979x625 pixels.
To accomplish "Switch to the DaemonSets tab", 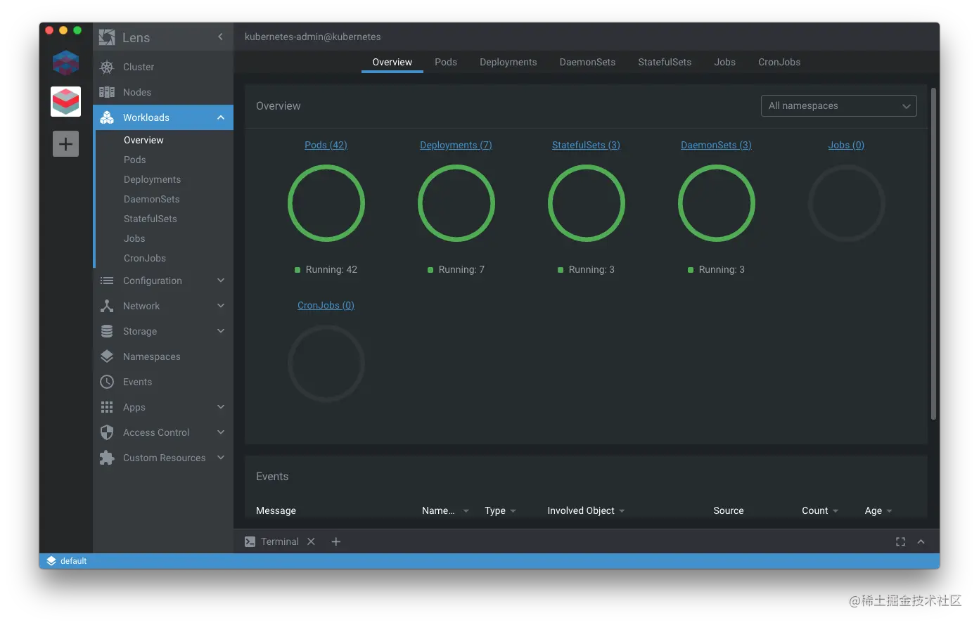I will (587, 62).
